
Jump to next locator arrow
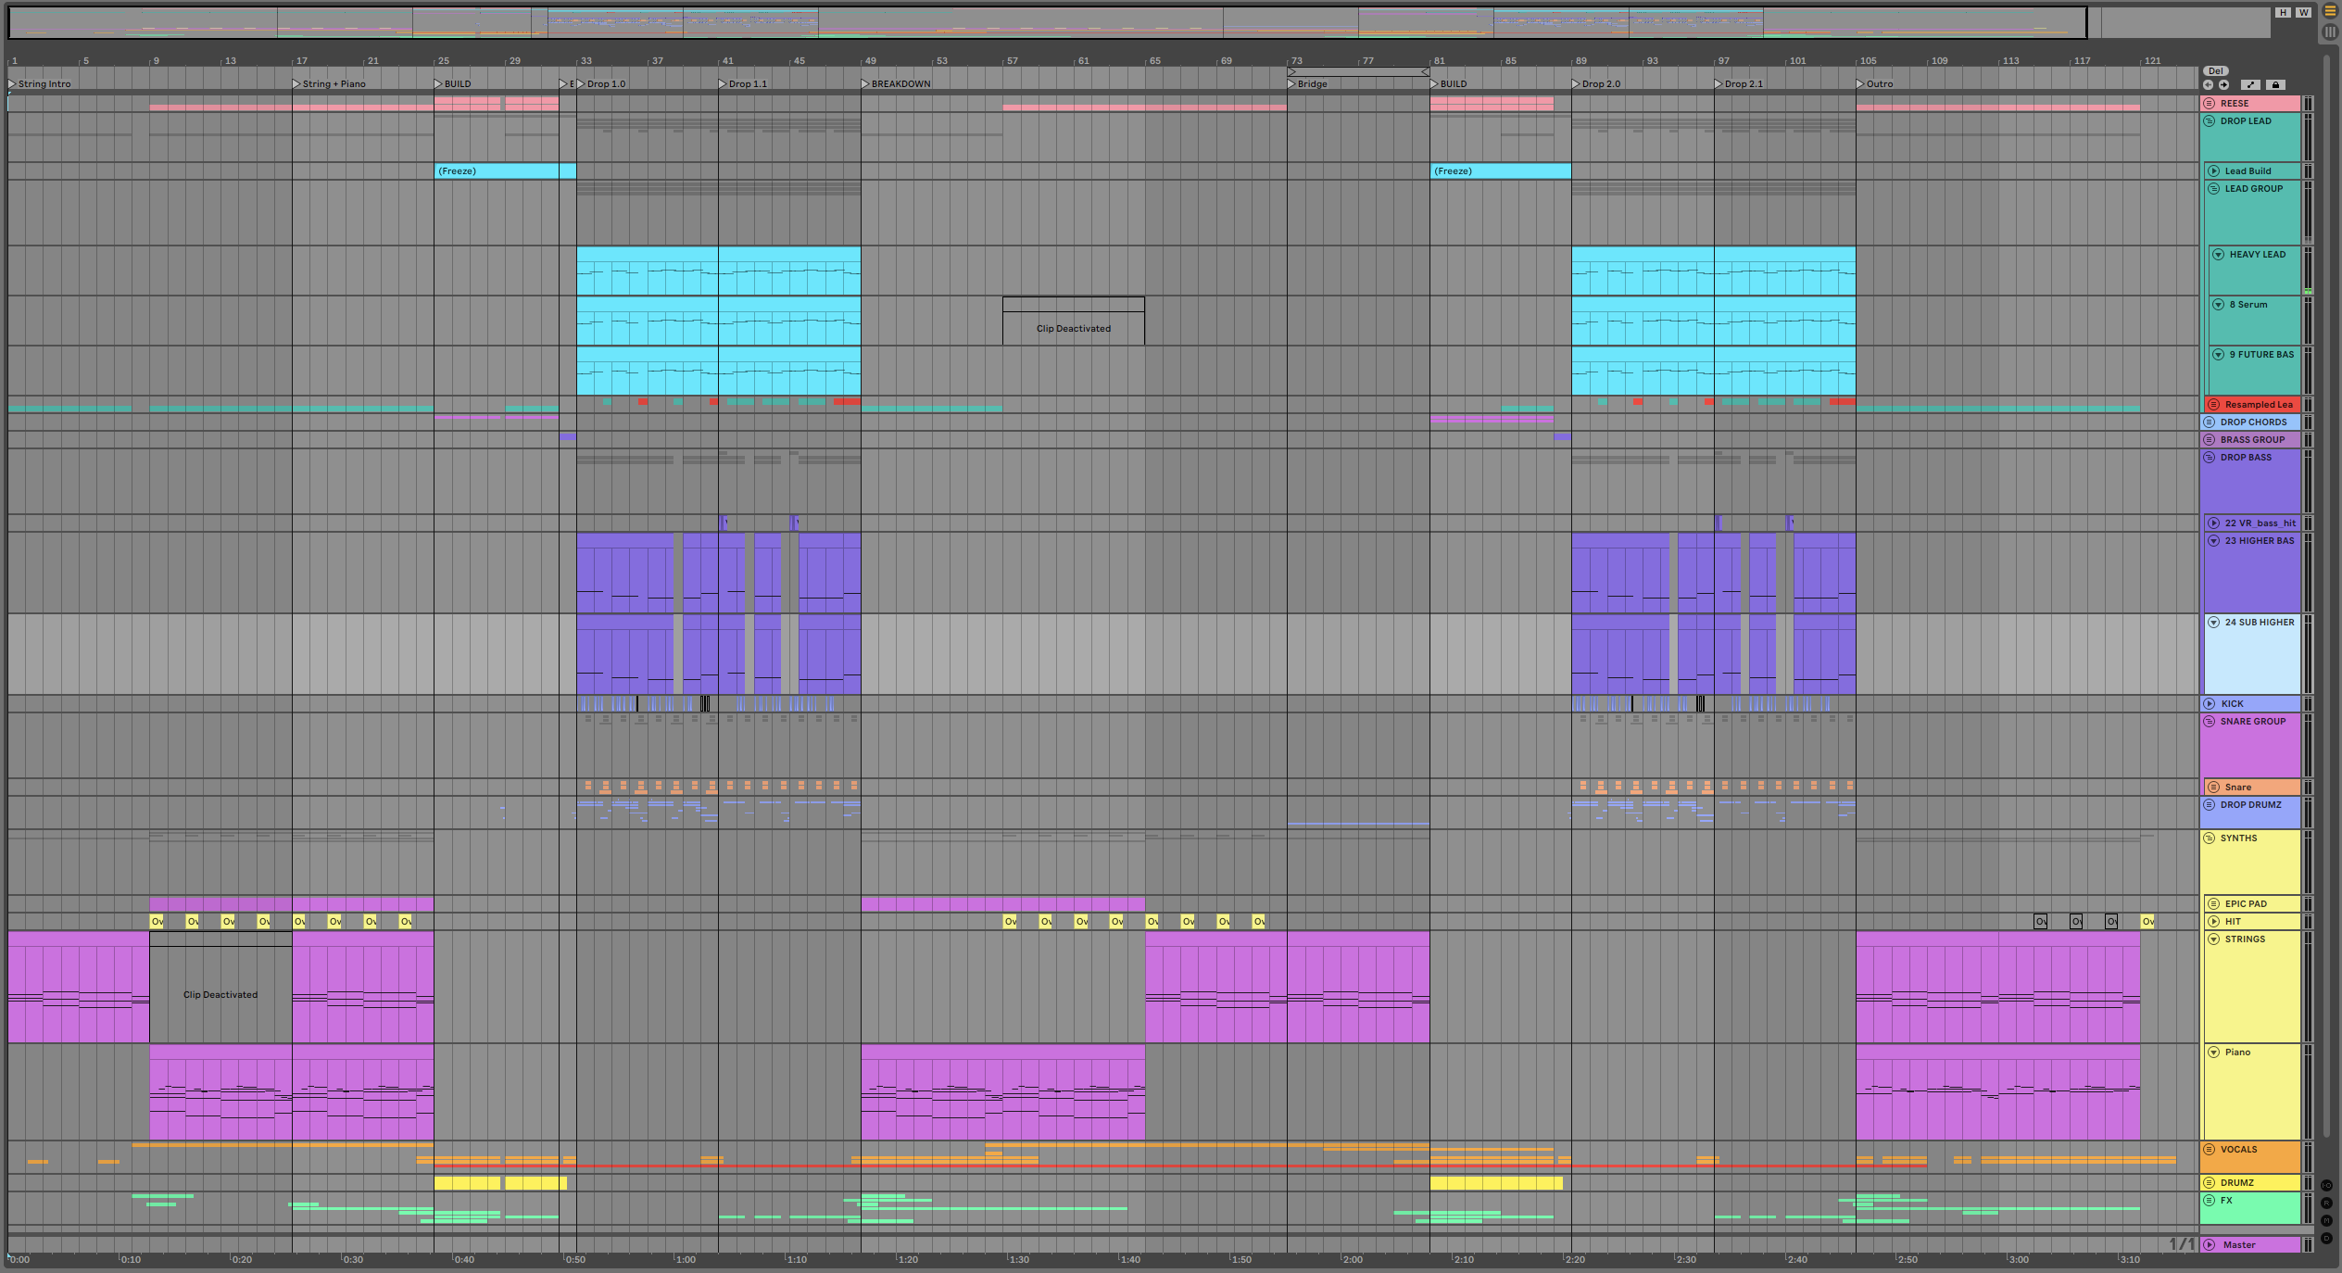point(2223,84)
